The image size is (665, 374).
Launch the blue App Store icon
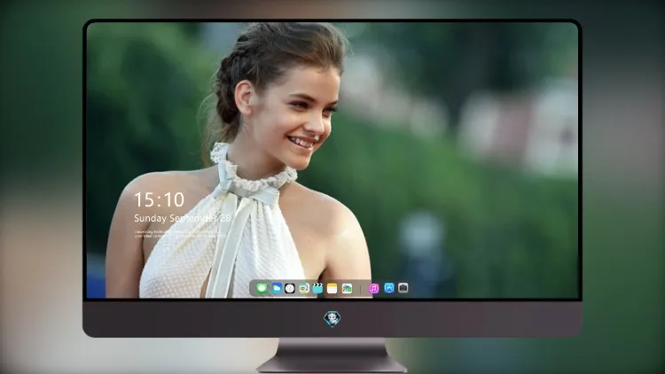(x=389, y=288)
